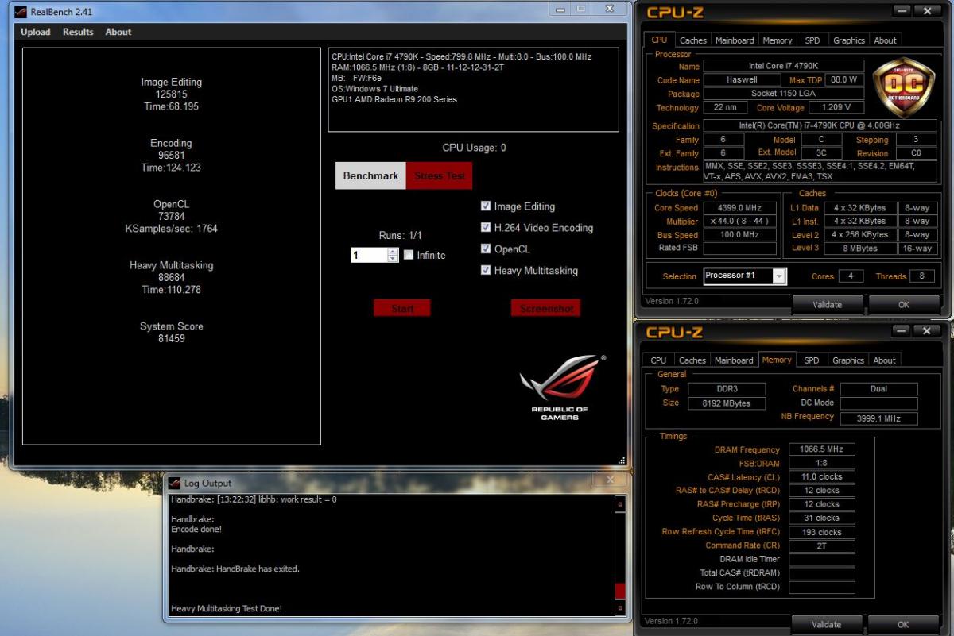The width and height of the screenshot is (954, 636).
Task: Click the System Score value 81459
Action: click(171, 338)
